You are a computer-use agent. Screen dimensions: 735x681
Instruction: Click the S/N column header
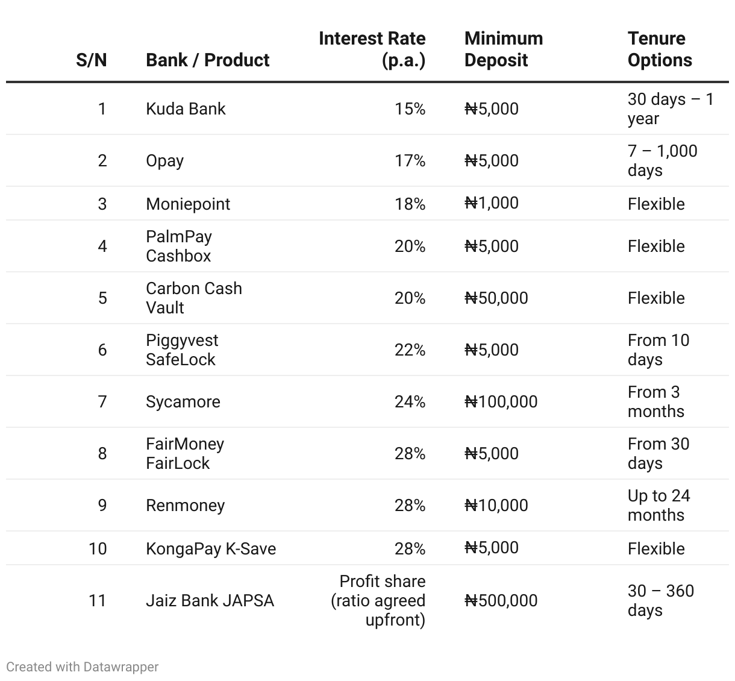click(92, 60)
